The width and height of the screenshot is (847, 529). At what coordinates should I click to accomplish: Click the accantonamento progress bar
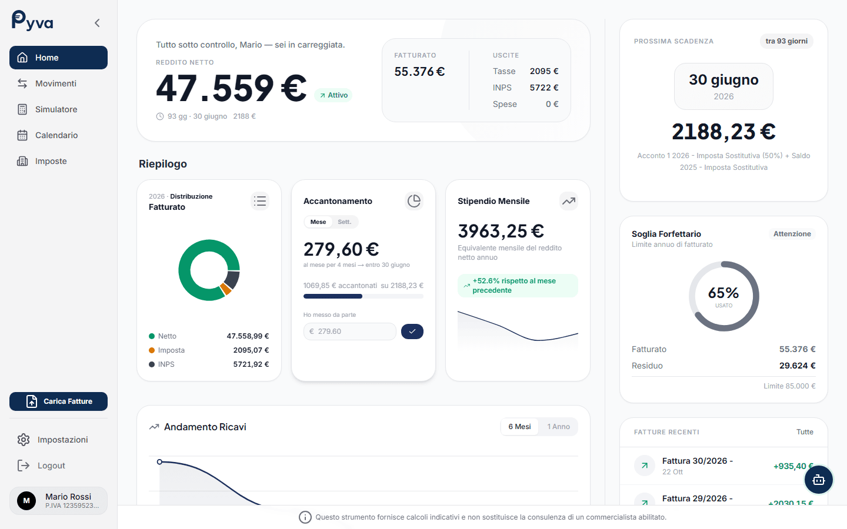click(363, 296)
